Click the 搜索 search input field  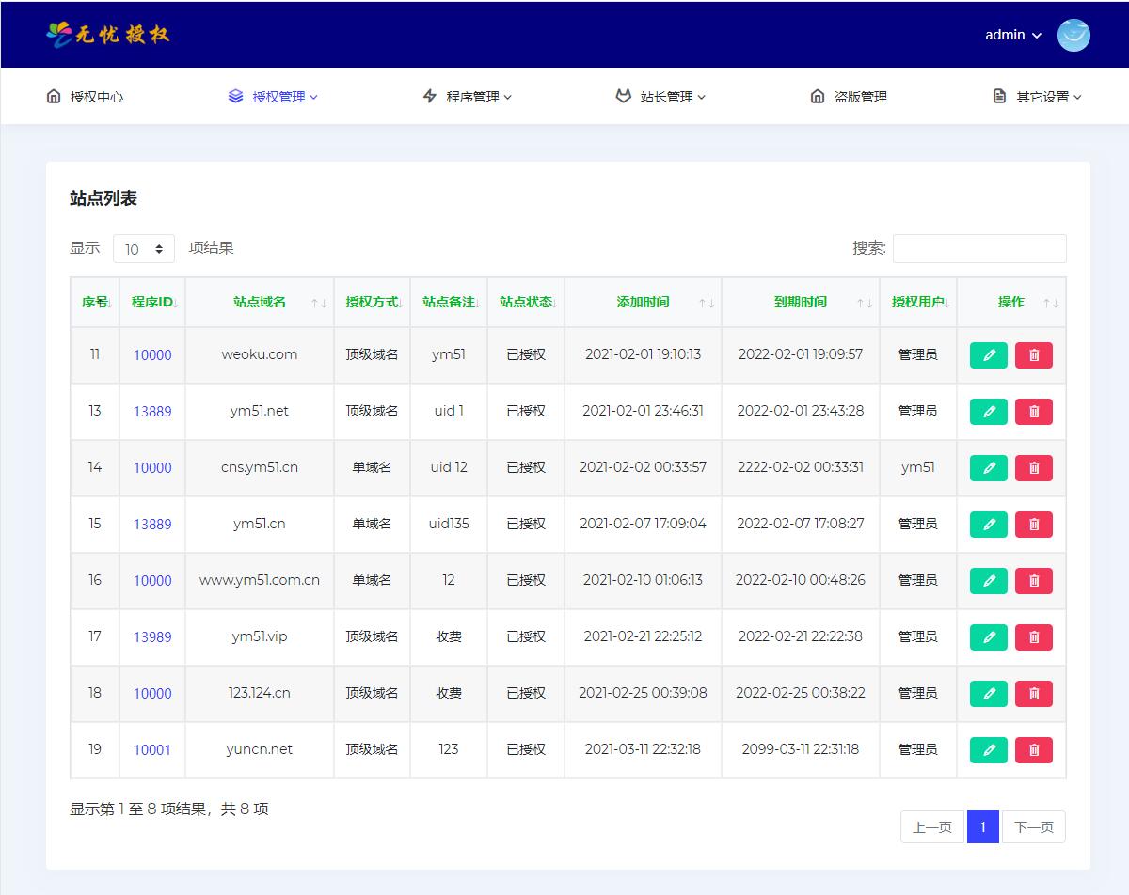979,248
